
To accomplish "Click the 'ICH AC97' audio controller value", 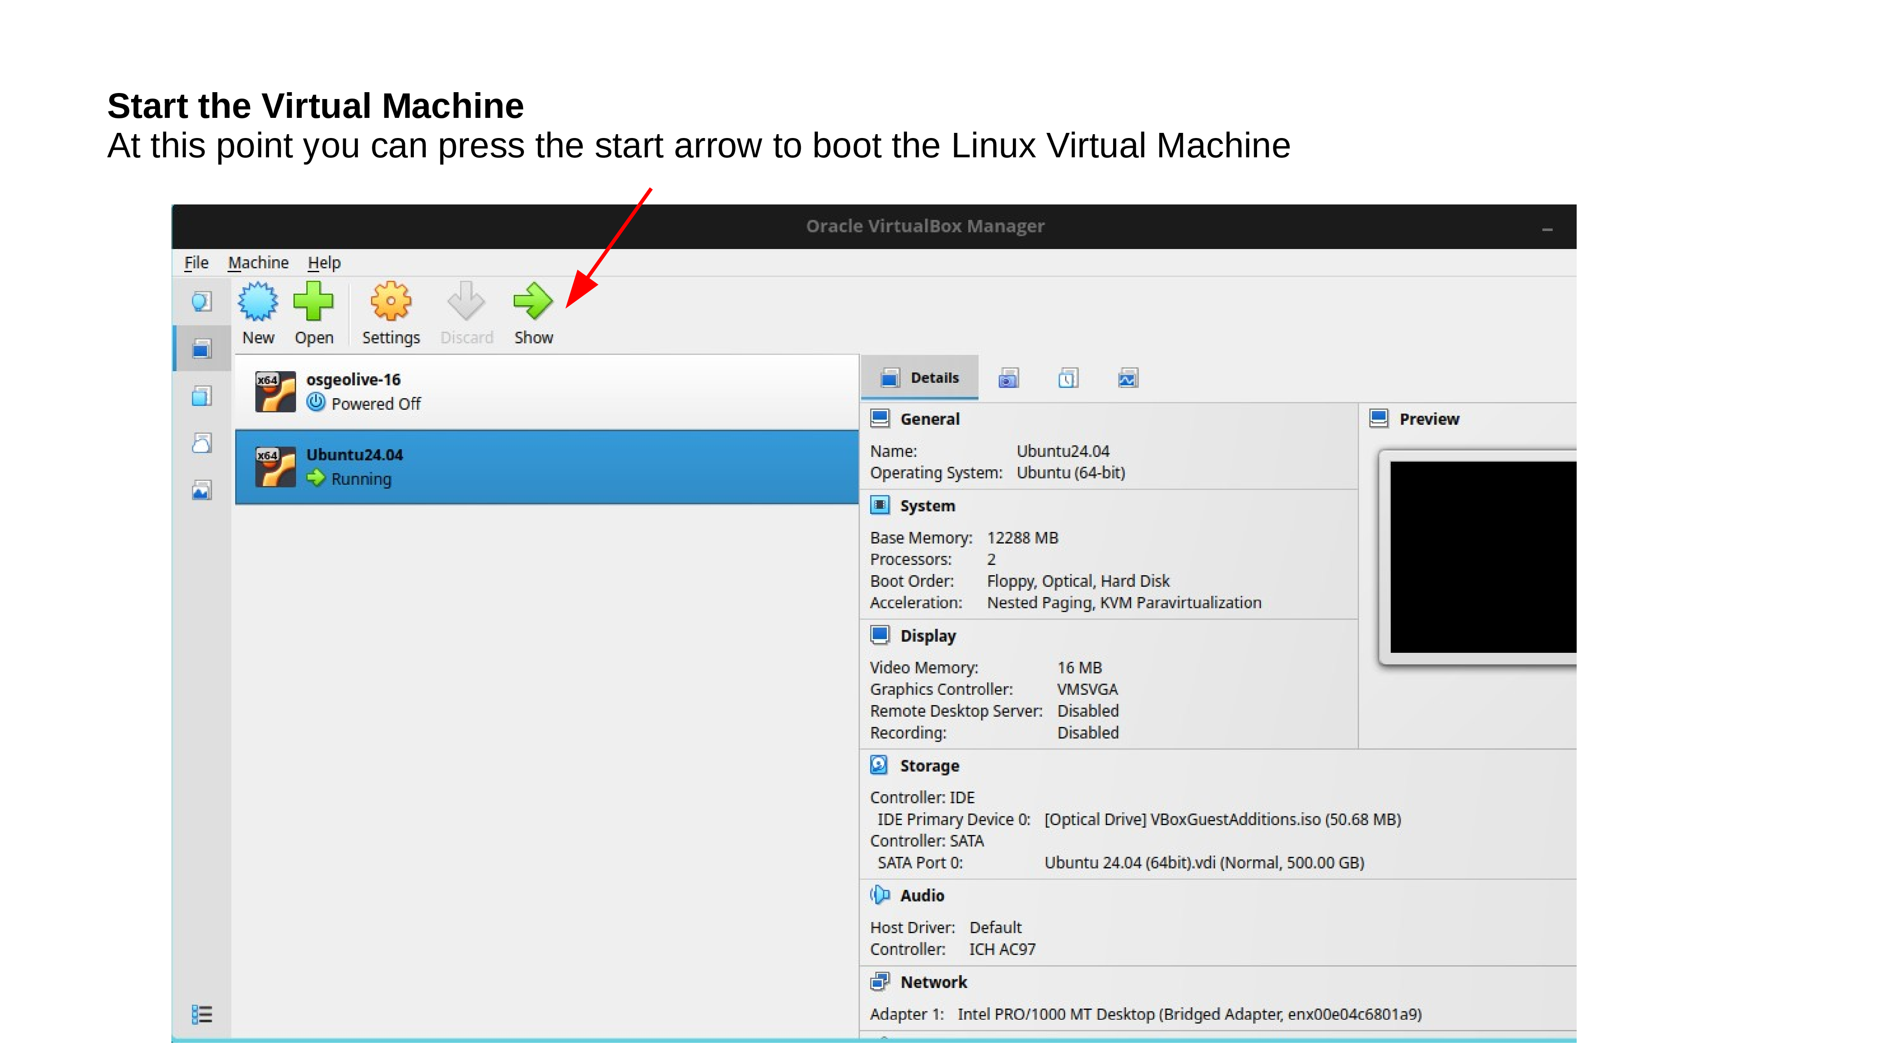I will [x=1002, y=949].
